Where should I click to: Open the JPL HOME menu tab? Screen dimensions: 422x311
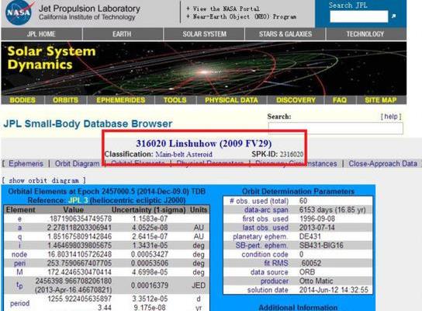click(x=41, y=34)
